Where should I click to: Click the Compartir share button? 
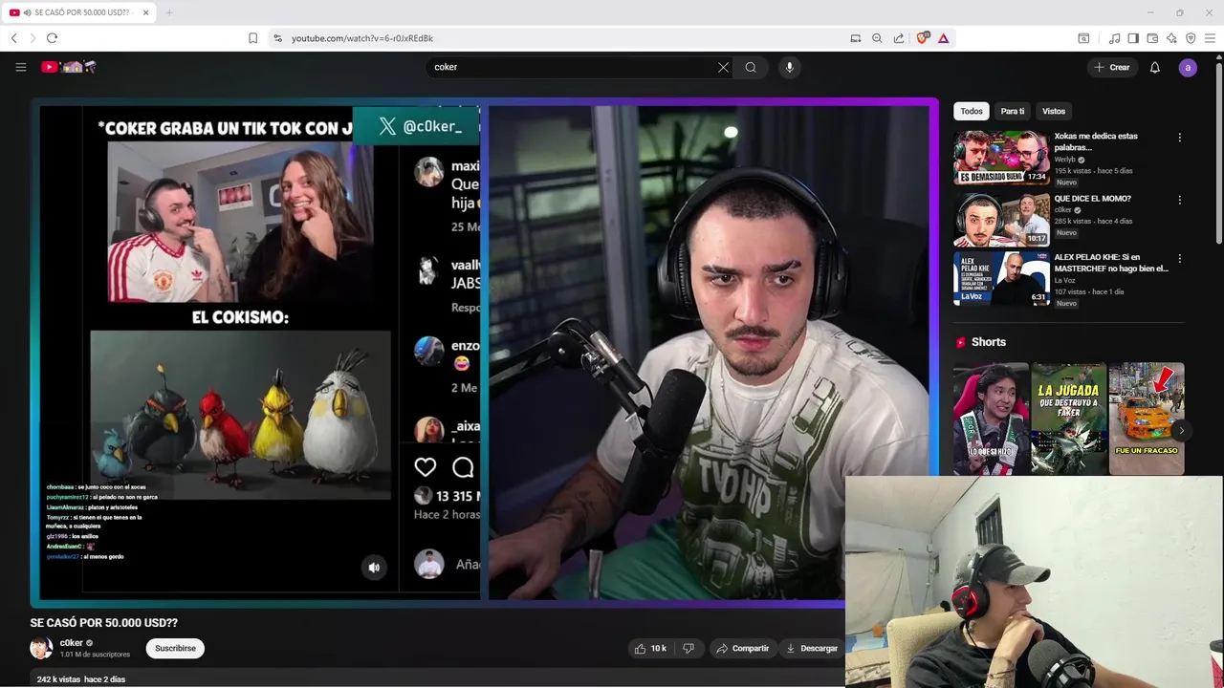click(742, 648)
